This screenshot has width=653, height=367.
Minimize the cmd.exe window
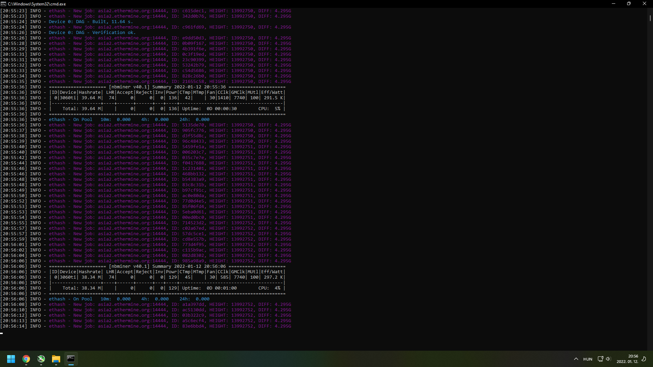(614, 4)
